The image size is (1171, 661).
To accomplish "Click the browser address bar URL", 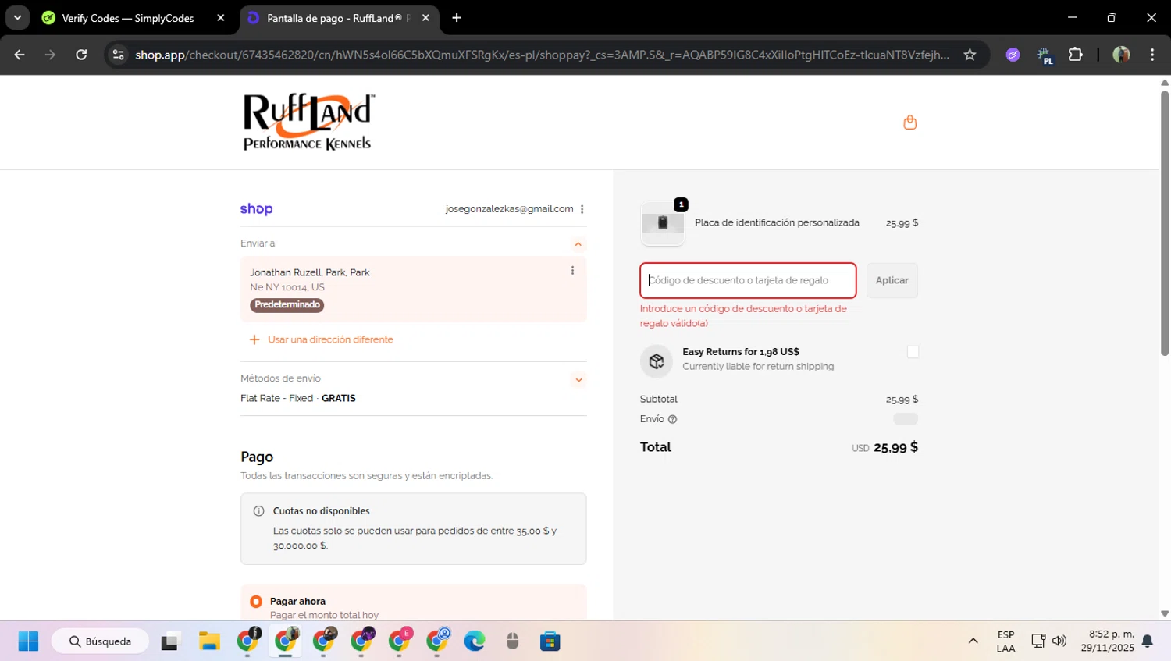I will point(542,55).
